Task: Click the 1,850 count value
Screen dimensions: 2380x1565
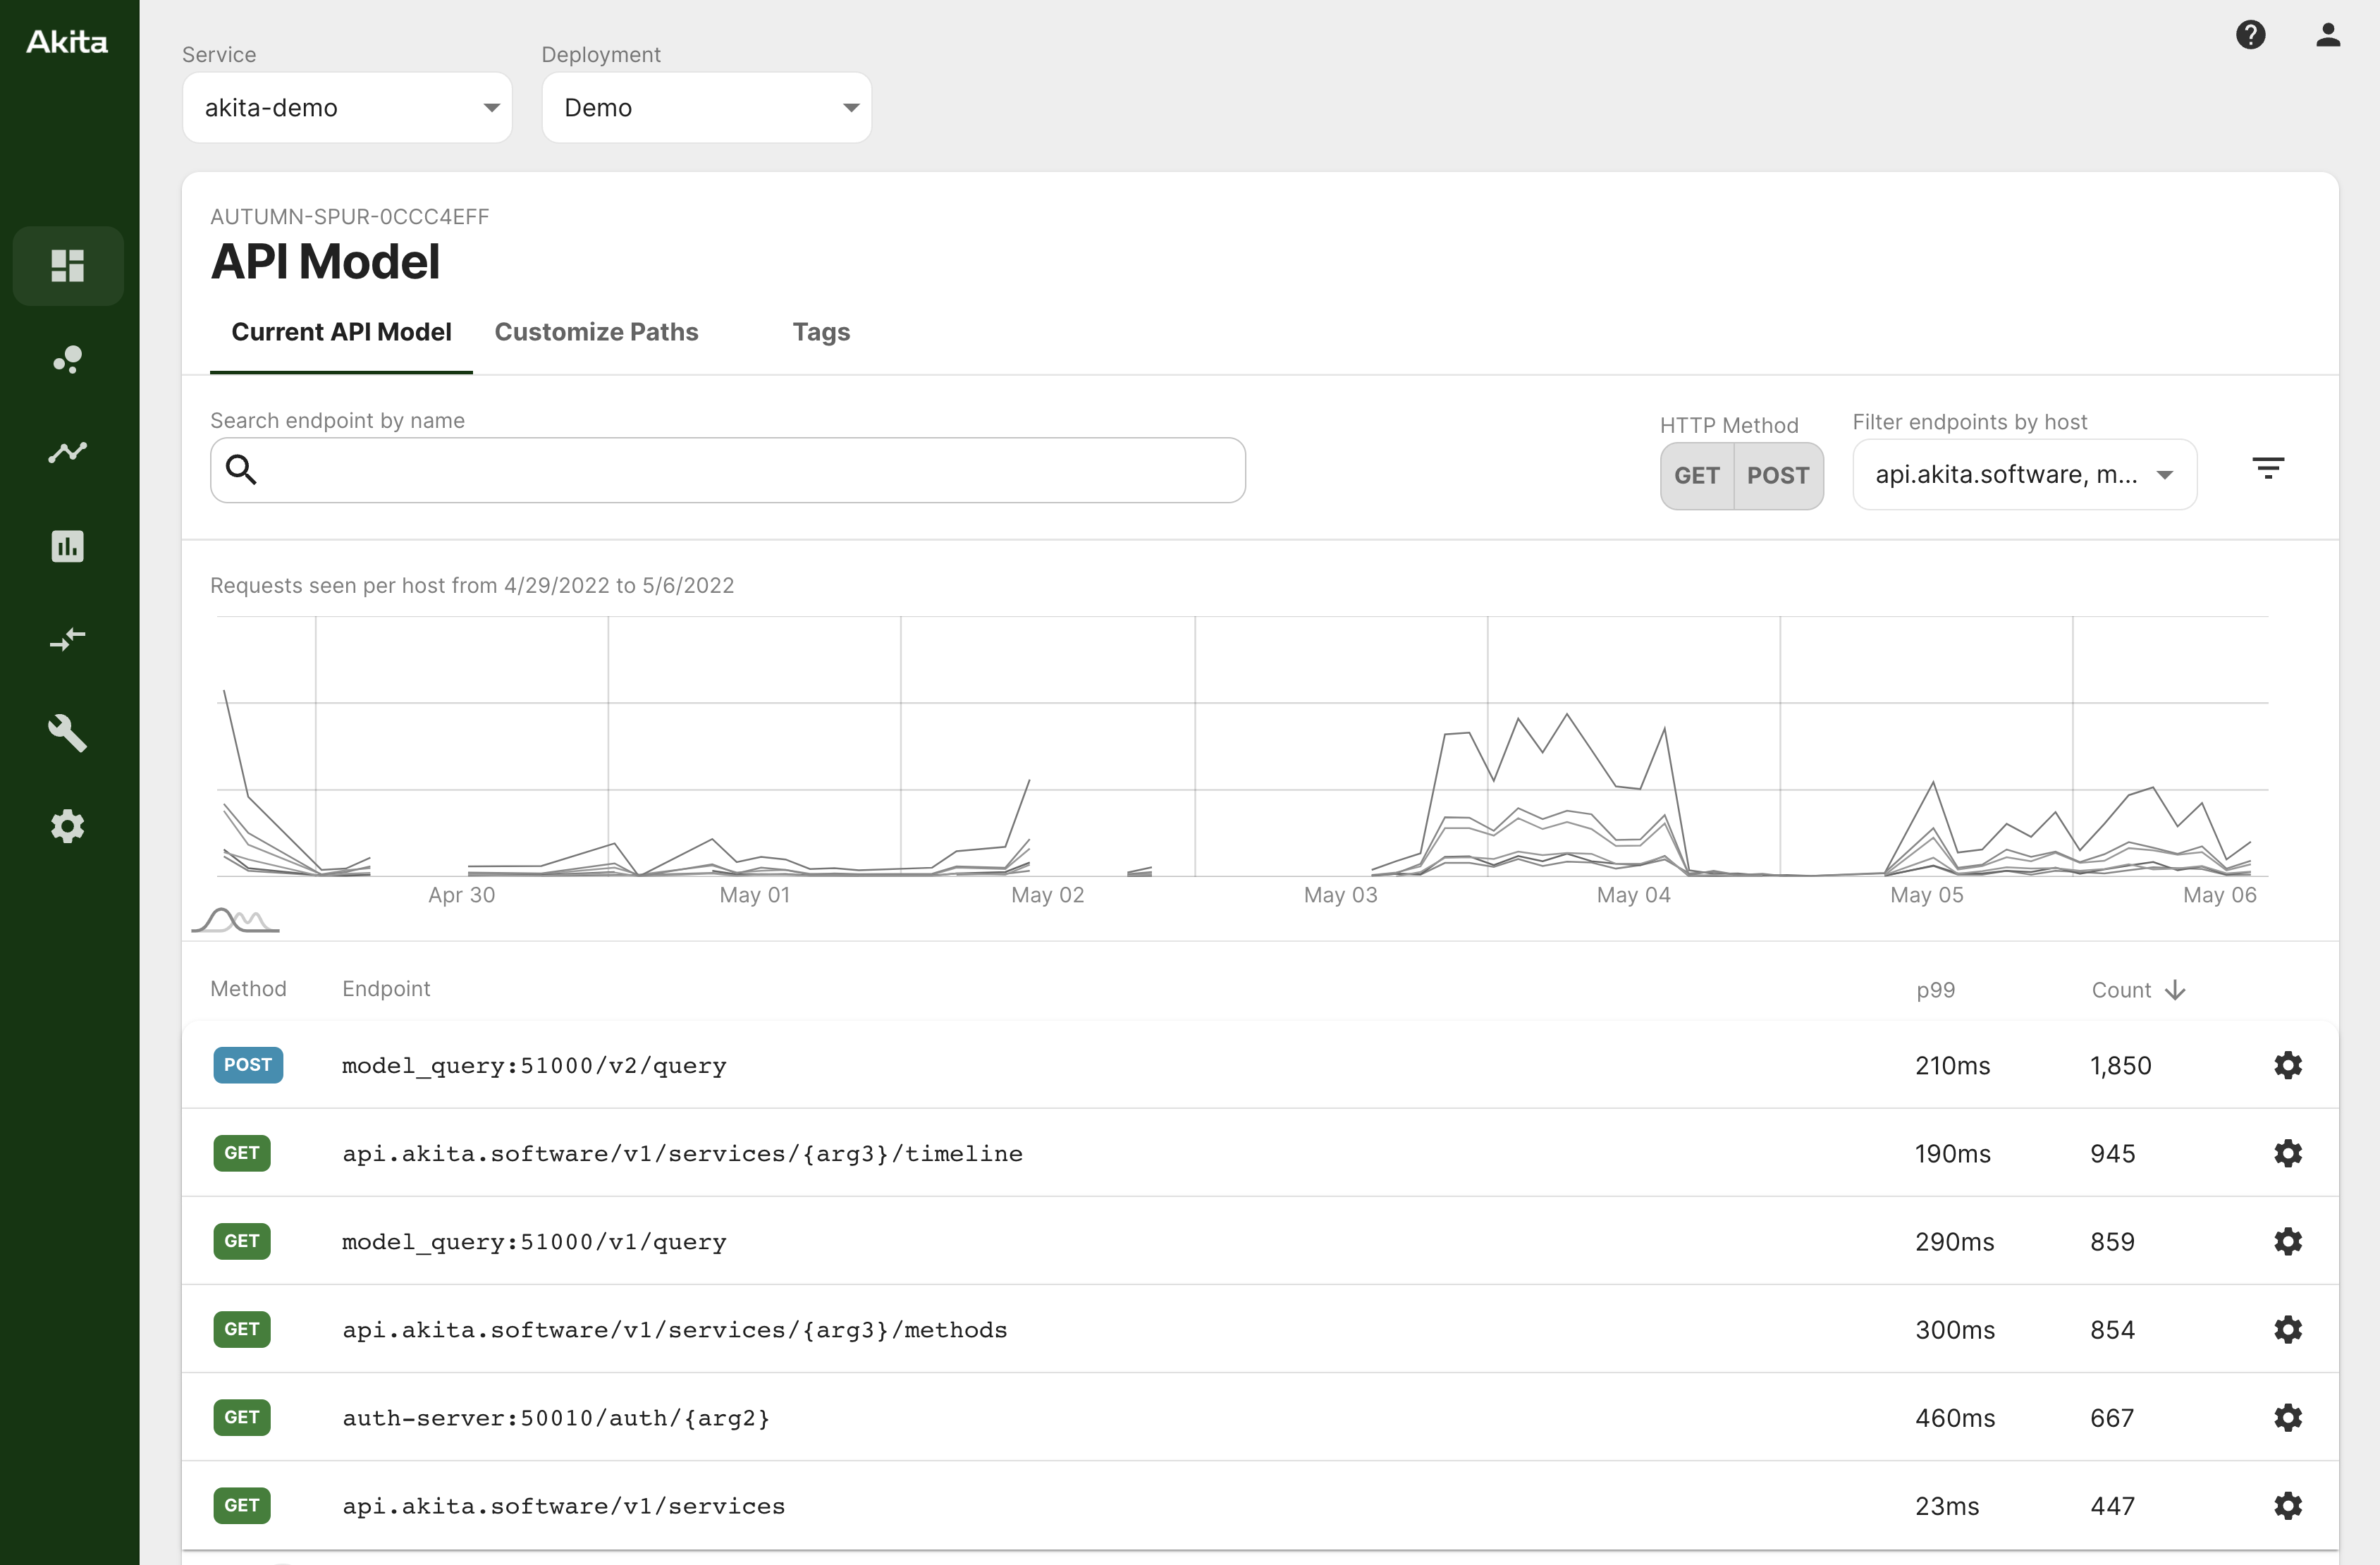Action: [x=2120, y=1066]
